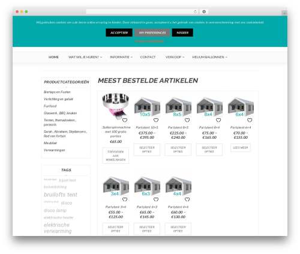Decline cookies with the Negeer button

182,32
